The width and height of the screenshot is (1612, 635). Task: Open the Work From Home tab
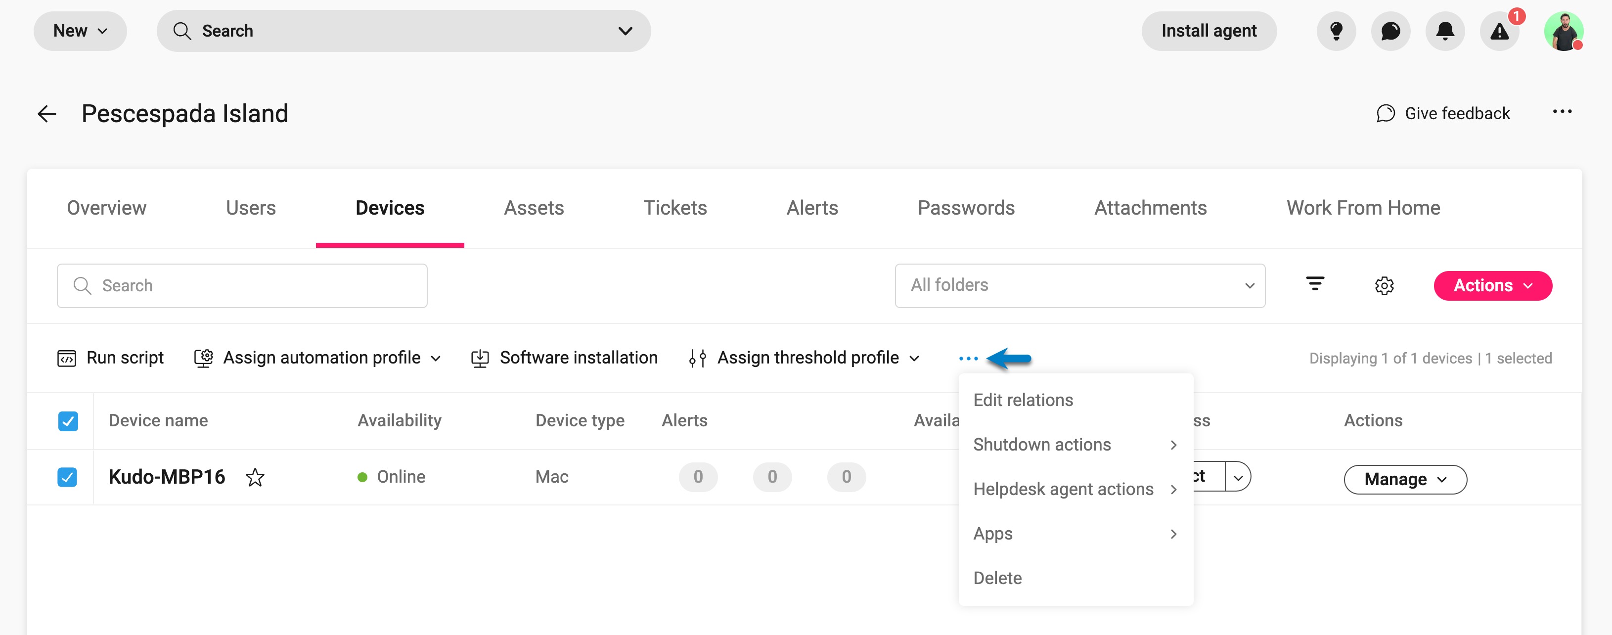click(1363, 208)
